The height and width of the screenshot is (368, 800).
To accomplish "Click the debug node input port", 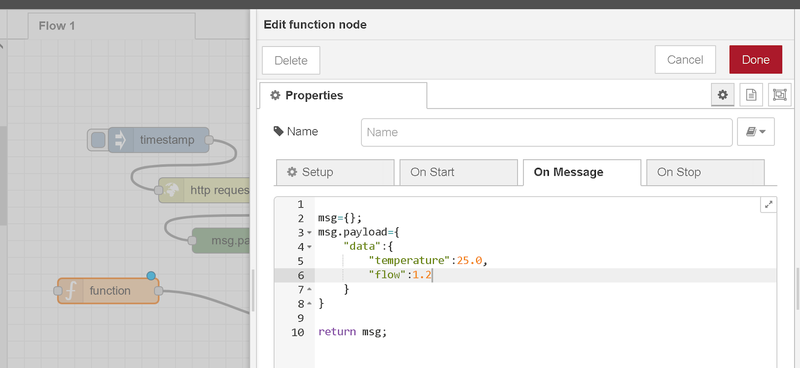I will click(192, 241).
